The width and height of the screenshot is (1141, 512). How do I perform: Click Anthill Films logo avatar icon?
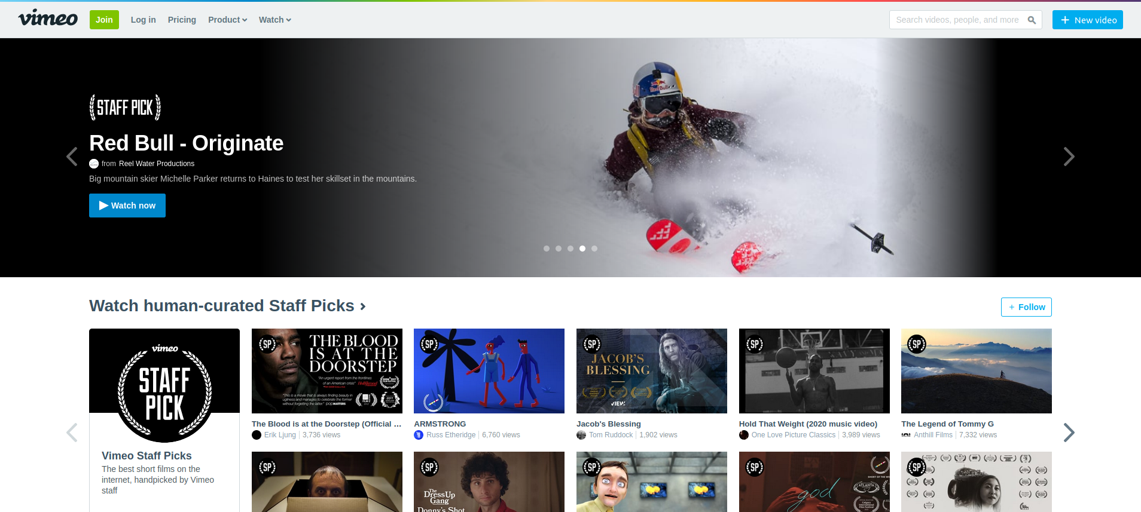coord(906,435)
